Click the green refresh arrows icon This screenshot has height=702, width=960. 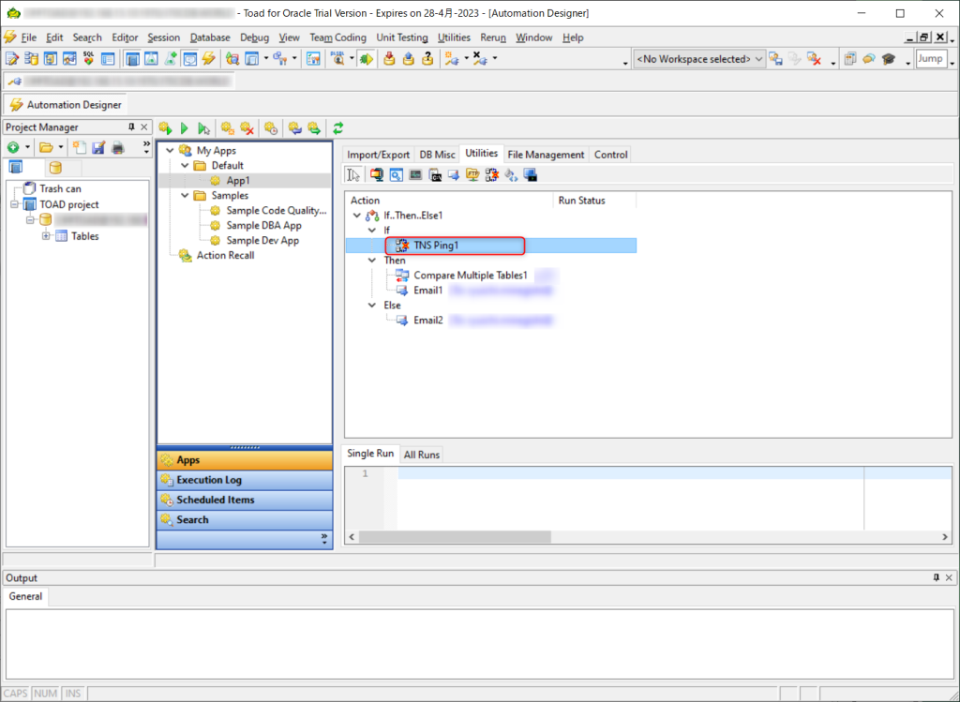[337, 127]
